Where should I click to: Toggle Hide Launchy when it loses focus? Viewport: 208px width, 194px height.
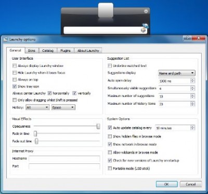pos(15,73)
